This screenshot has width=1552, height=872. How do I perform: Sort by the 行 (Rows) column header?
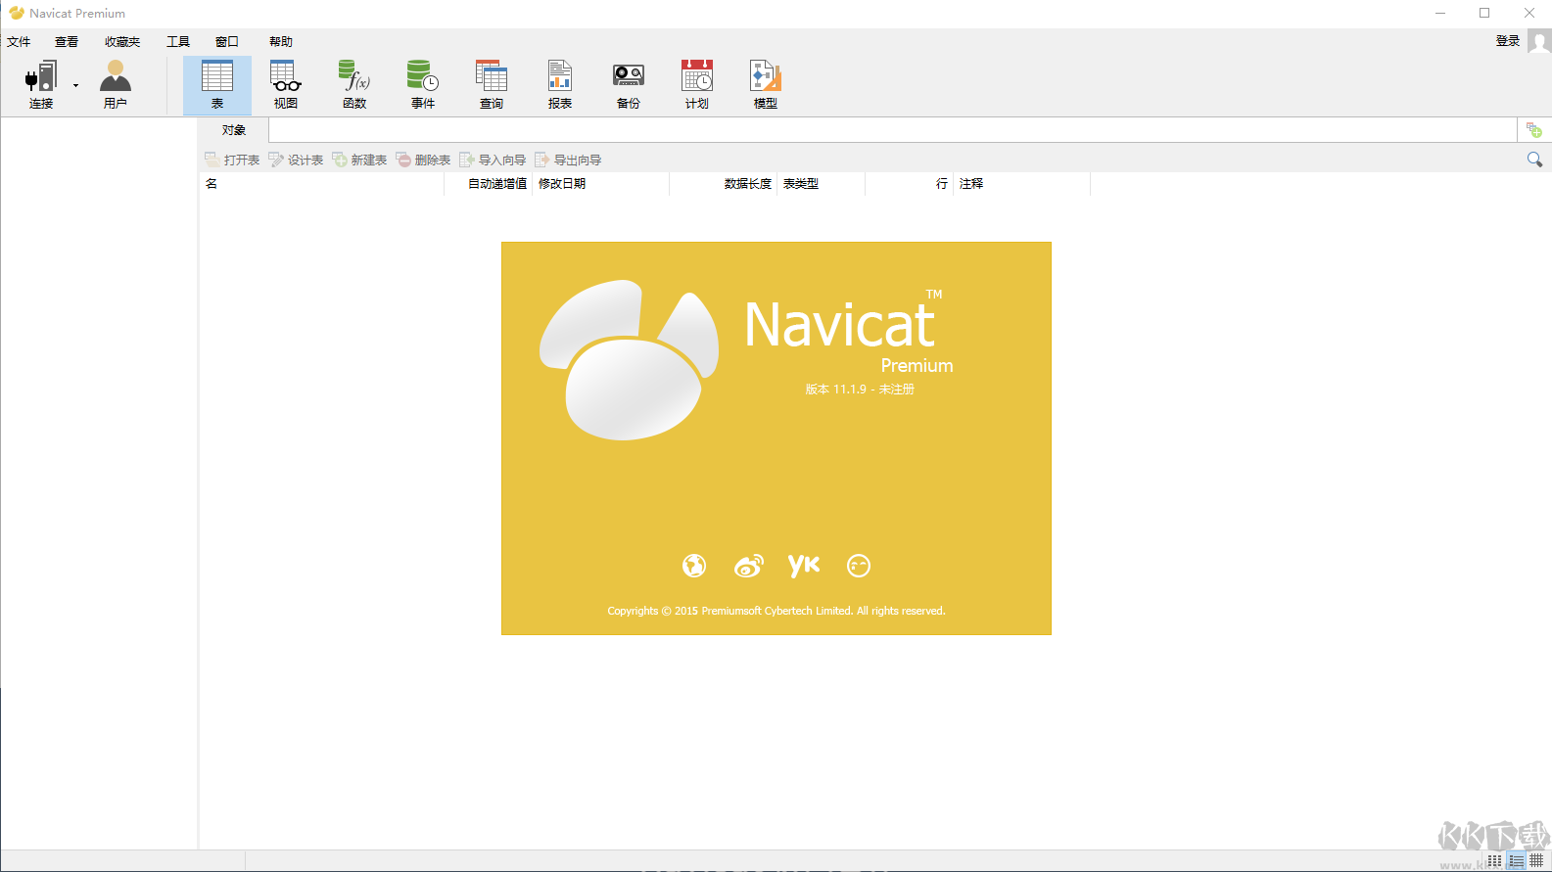[x=910, y=184]
